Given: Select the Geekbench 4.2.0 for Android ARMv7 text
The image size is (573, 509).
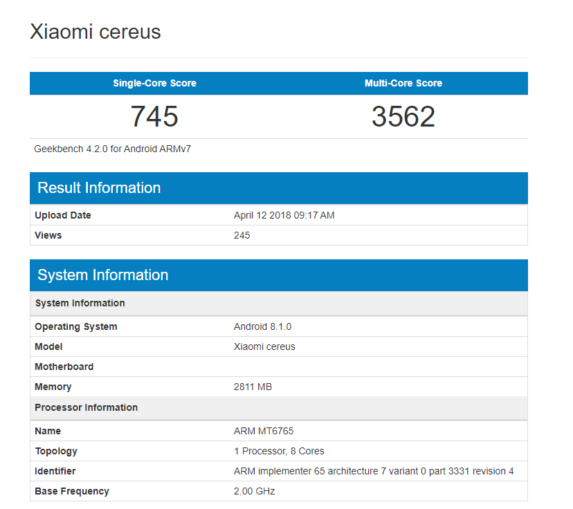Looking at the screenshot, I should [x=113, y=149].
